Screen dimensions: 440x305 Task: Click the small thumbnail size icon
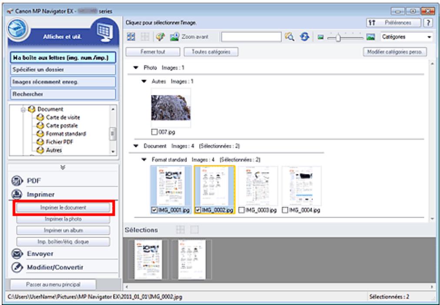(x=321, y=37)
